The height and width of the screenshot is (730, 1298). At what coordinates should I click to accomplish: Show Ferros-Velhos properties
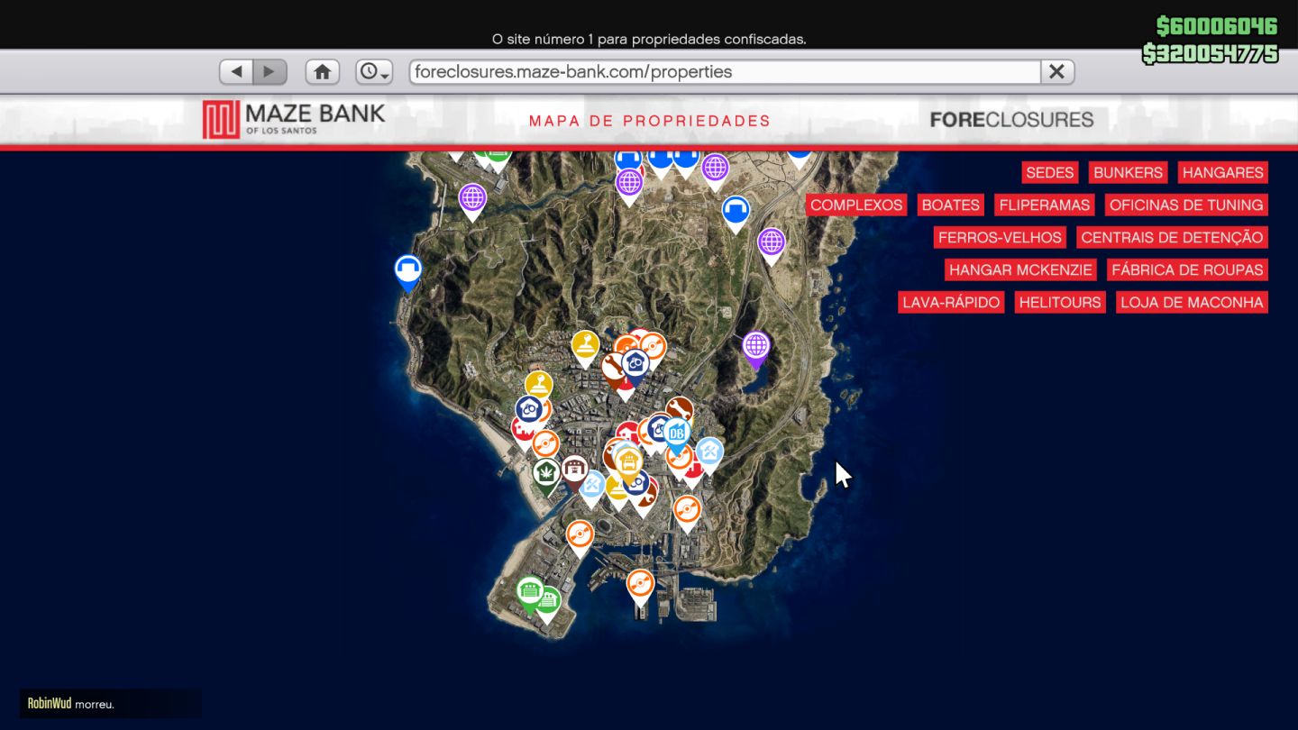[1000, 237]
